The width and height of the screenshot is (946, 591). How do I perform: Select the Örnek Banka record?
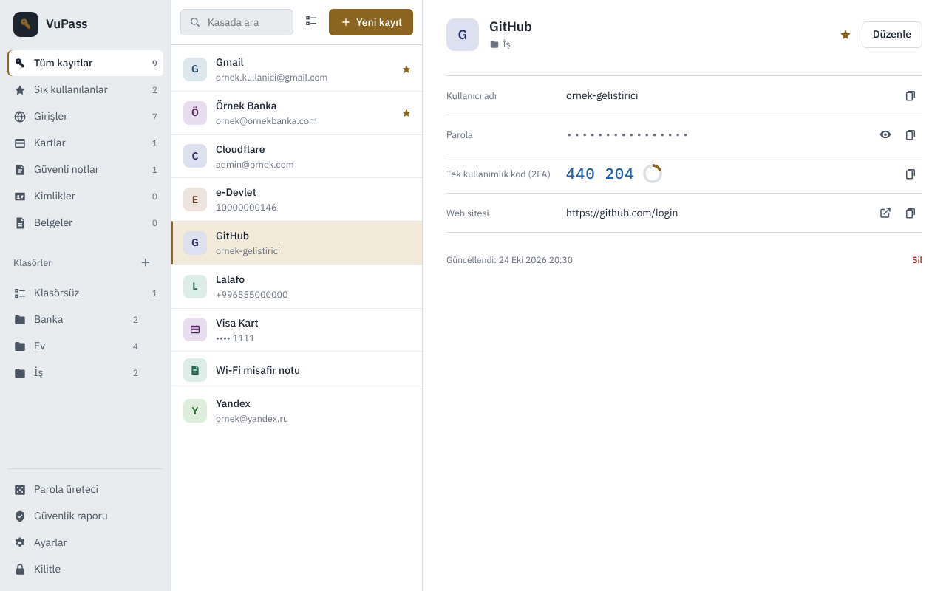click(296, 113)
